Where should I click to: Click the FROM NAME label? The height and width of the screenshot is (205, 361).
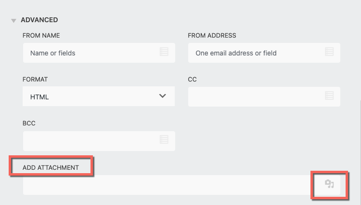click(41, 36)
